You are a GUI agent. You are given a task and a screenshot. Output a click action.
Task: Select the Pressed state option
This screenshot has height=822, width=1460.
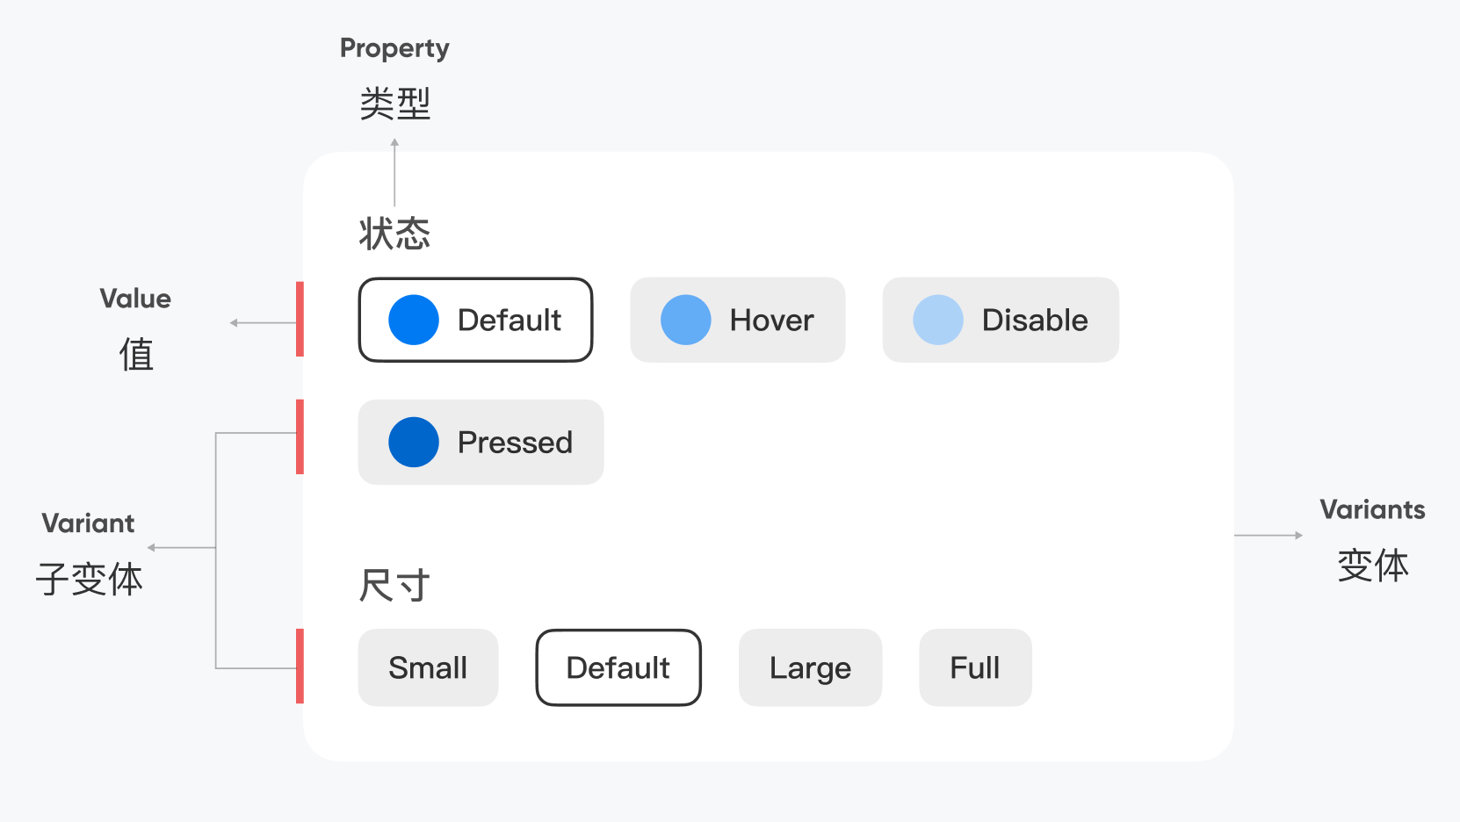coord(481,442)
